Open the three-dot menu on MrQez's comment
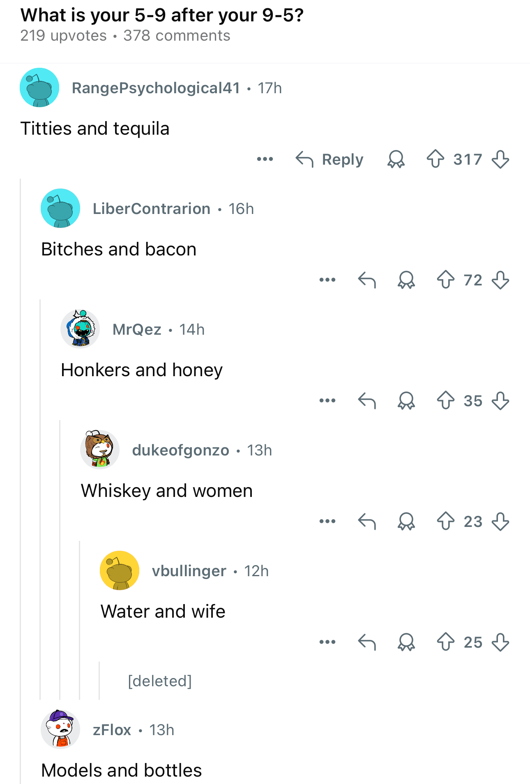 point(327,401)
